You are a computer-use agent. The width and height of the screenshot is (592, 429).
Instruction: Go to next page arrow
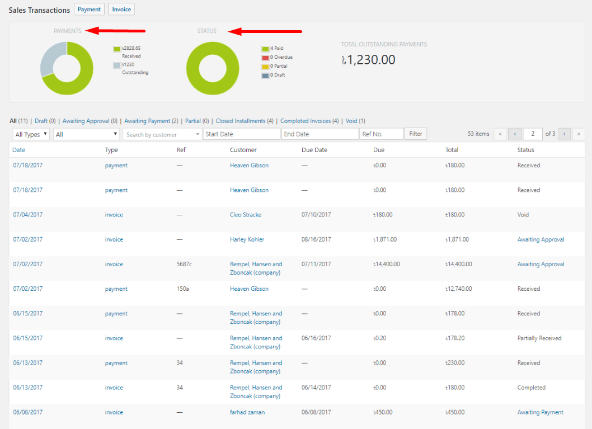point(564,134)
